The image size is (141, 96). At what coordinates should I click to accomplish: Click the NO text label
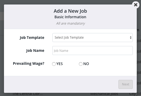86,64
